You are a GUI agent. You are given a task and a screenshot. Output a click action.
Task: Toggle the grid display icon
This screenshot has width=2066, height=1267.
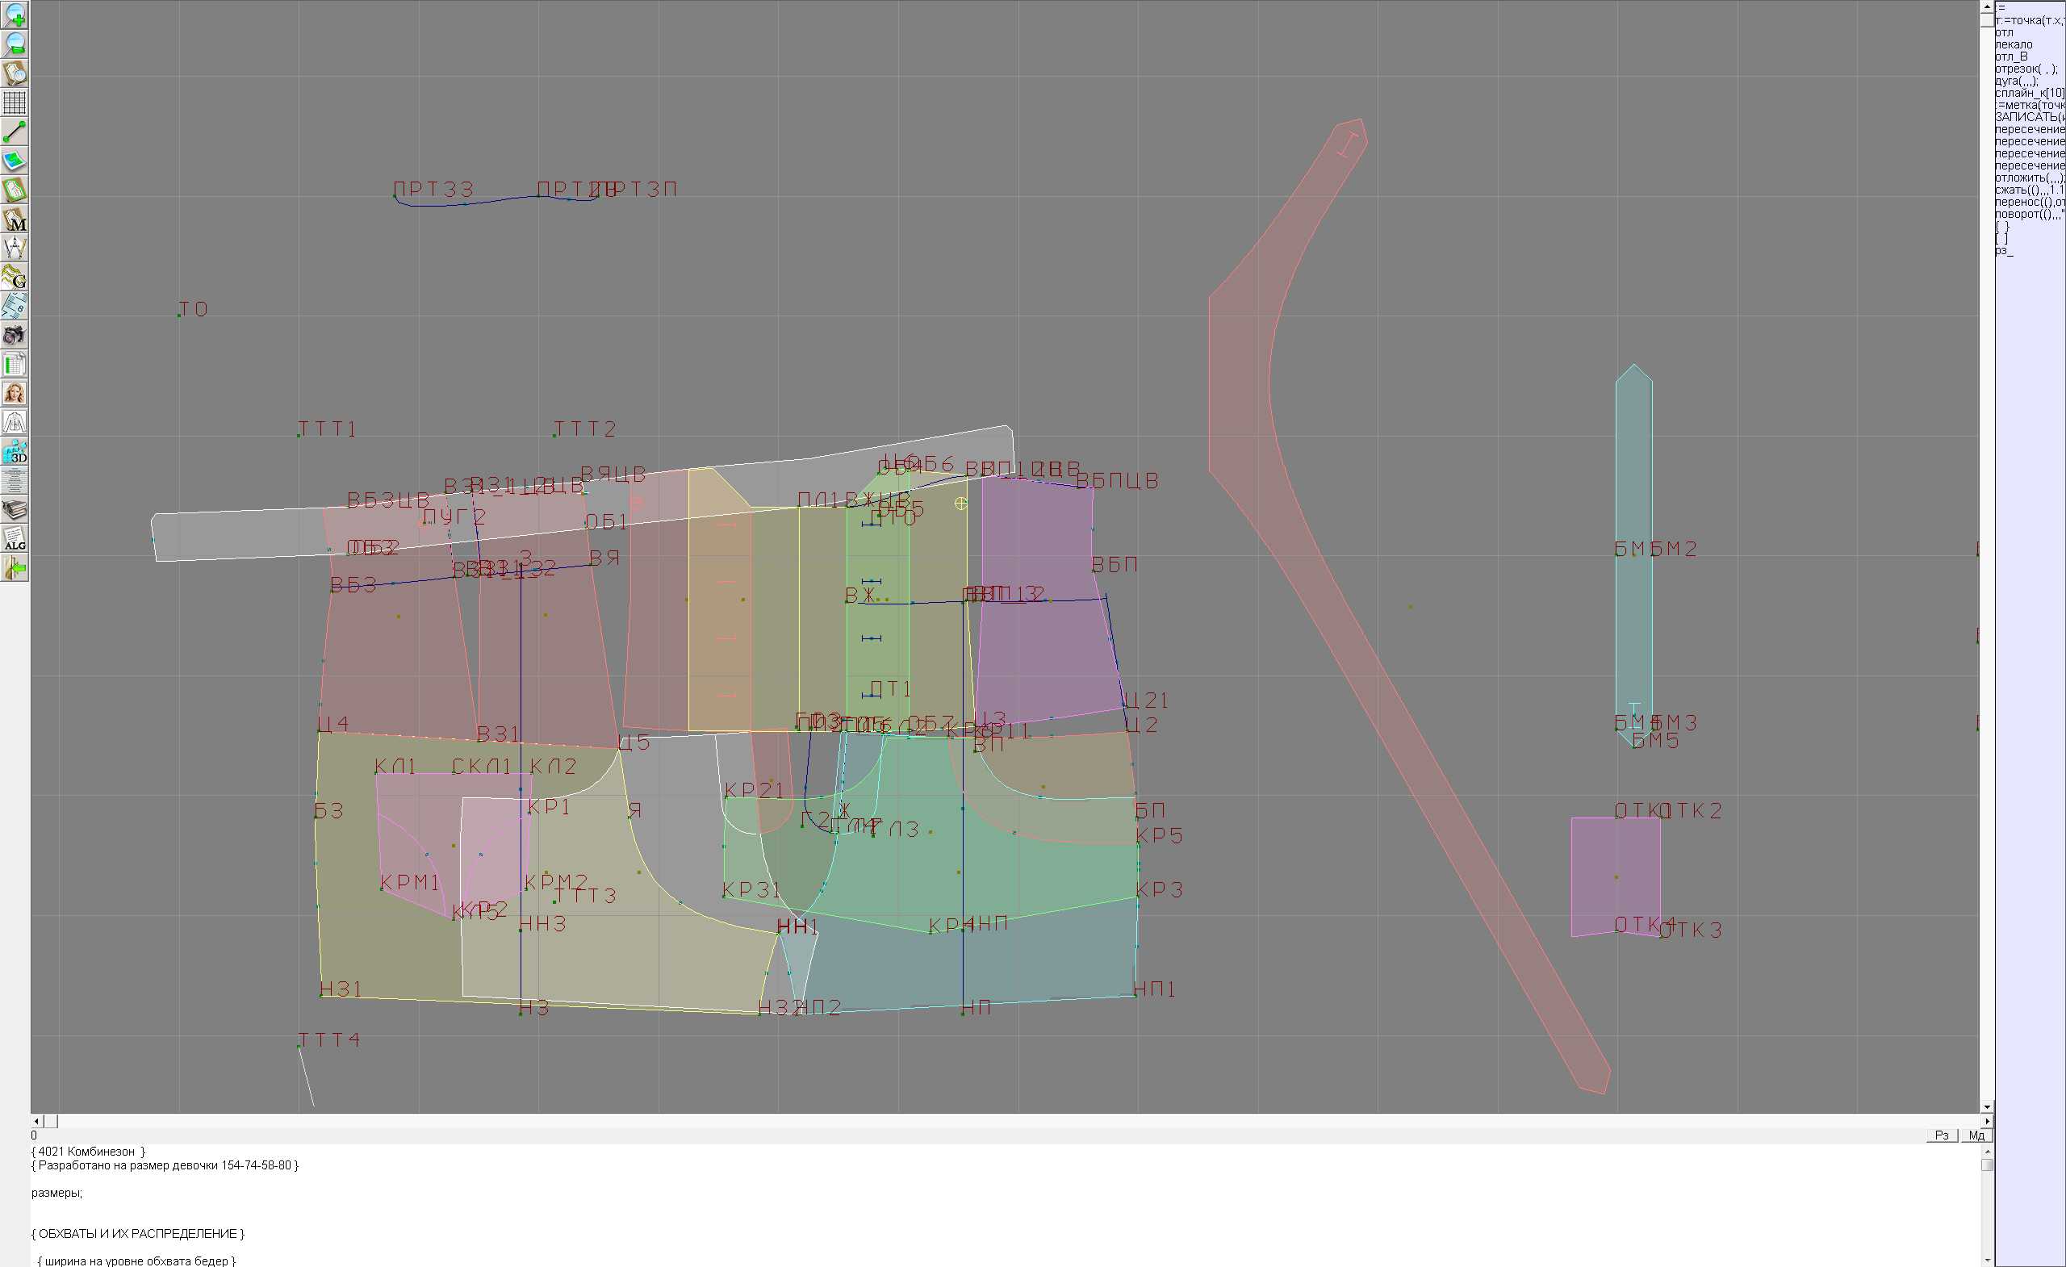(15, 102)
